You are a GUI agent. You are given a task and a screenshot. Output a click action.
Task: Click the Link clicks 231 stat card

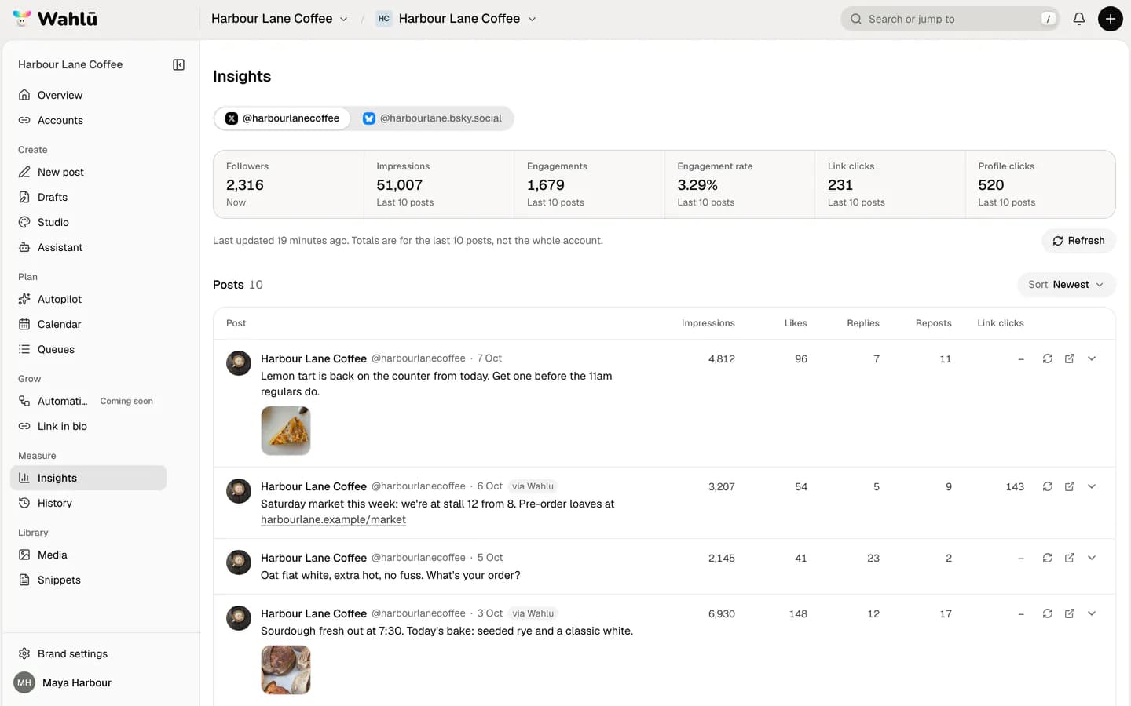tap(890, 184)
